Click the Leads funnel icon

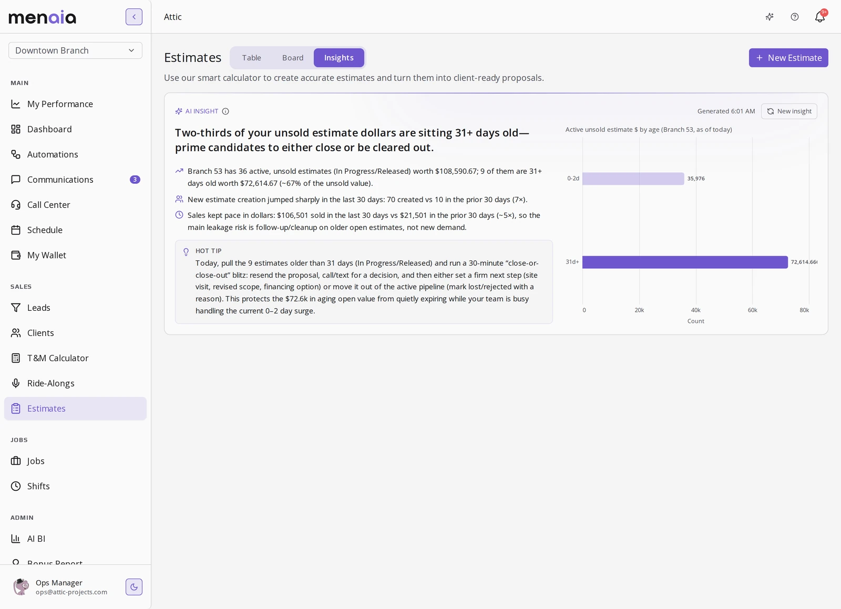coord(16,308)
